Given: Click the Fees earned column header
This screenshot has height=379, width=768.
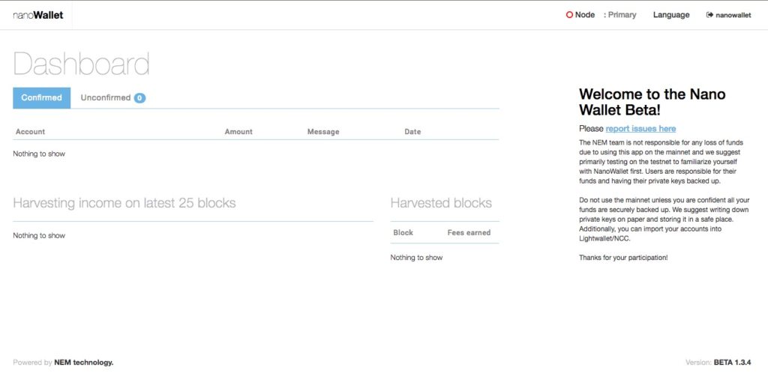Looking at the screenshot, I should (x=469, y=233).
